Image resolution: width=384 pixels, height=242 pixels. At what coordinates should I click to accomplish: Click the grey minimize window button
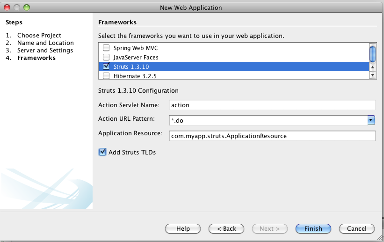(17, 7)
